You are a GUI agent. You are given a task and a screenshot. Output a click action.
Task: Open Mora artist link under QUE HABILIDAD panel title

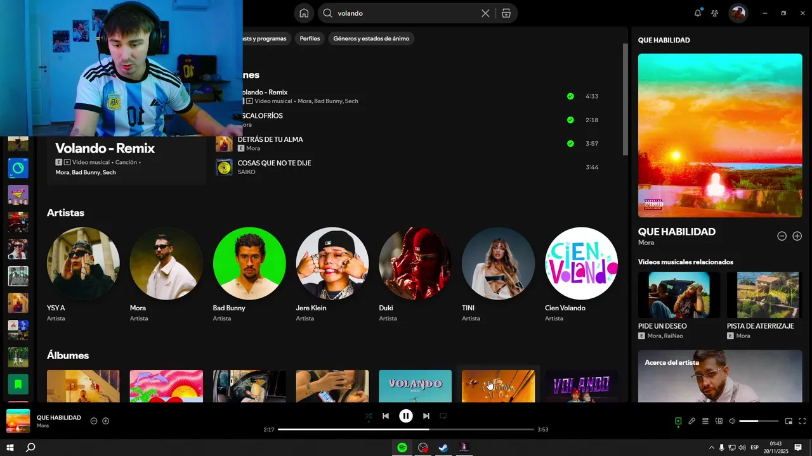[x=646, y=243]
